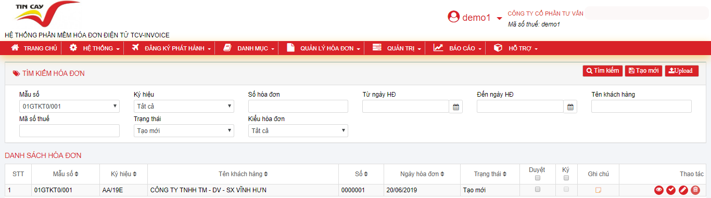This screenshot has width=711, height=198.
Task: Delete invoice 0000001 with trash icon
Action: (695, 190)
